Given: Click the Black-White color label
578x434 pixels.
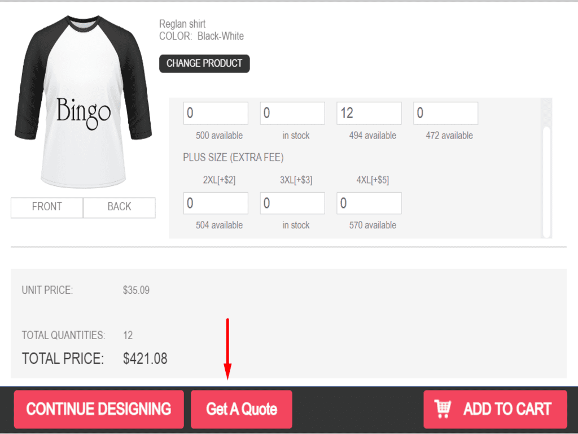Looking at the screenshot, I should pos(221,36).
